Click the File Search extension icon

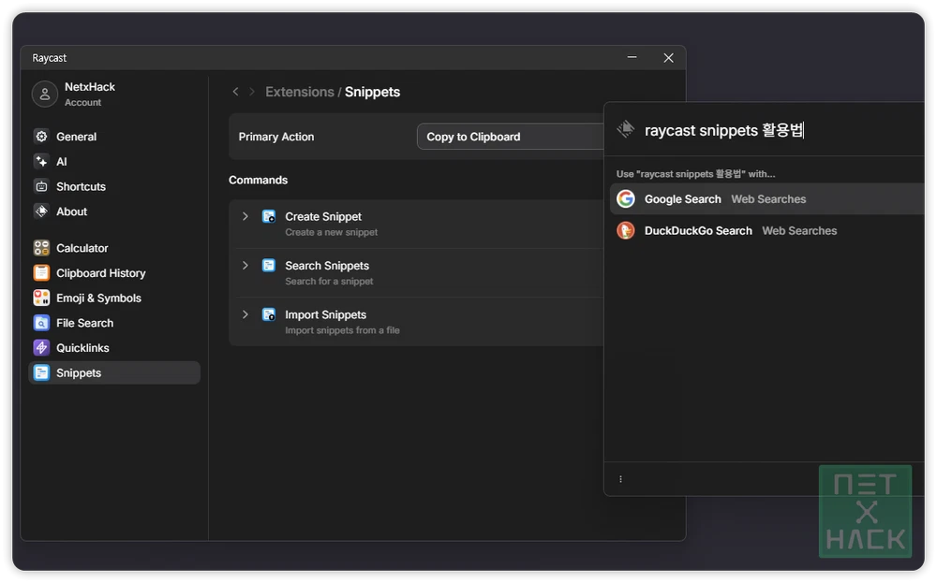pyautogui.click(x=41, y=324)
